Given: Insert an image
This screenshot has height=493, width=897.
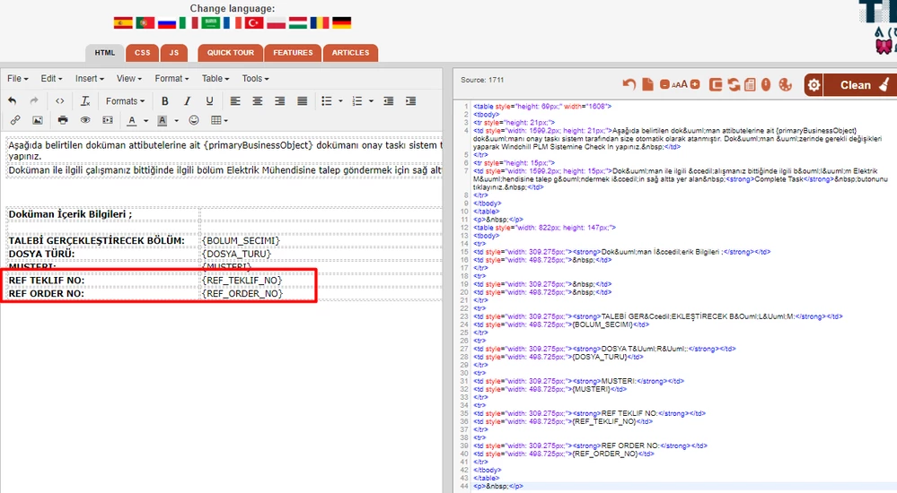Looking at the screenshot, I should 37,120.
